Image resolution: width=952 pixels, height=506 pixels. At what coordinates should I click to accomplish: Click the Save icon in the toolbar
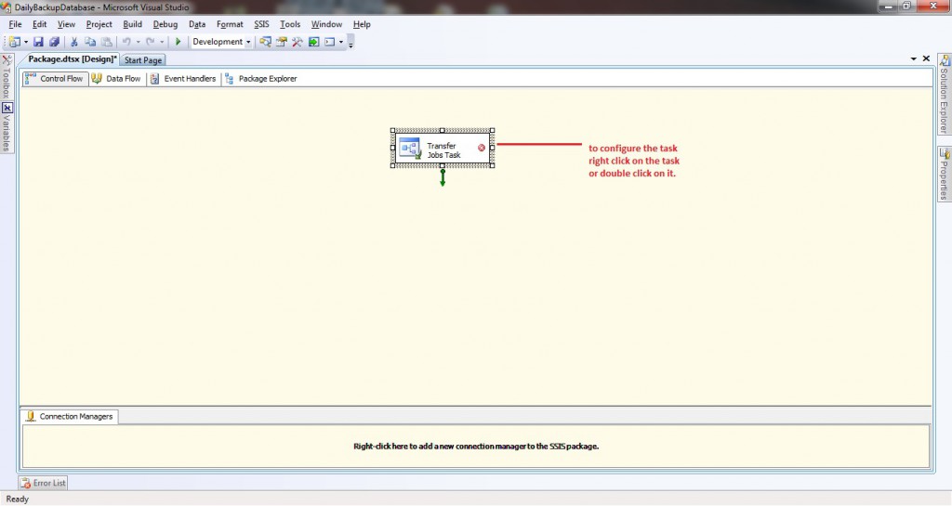click(39, 42)
